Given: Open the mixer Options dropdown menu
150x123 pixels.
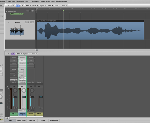Looking at the screenshot, I should point(26,54).
